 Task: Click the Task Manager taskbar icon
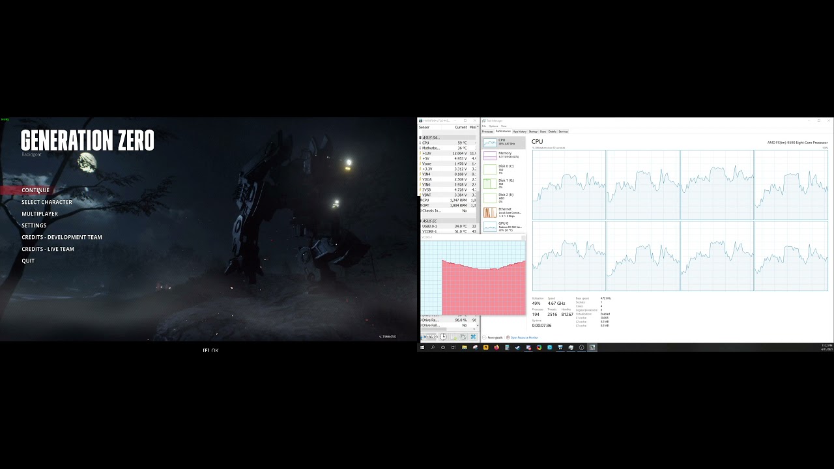coord(592,347)
